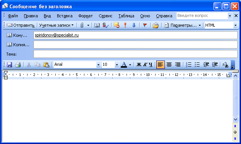Select center alignment
Viewport: 241px width, 144px height.
[169, 65]
